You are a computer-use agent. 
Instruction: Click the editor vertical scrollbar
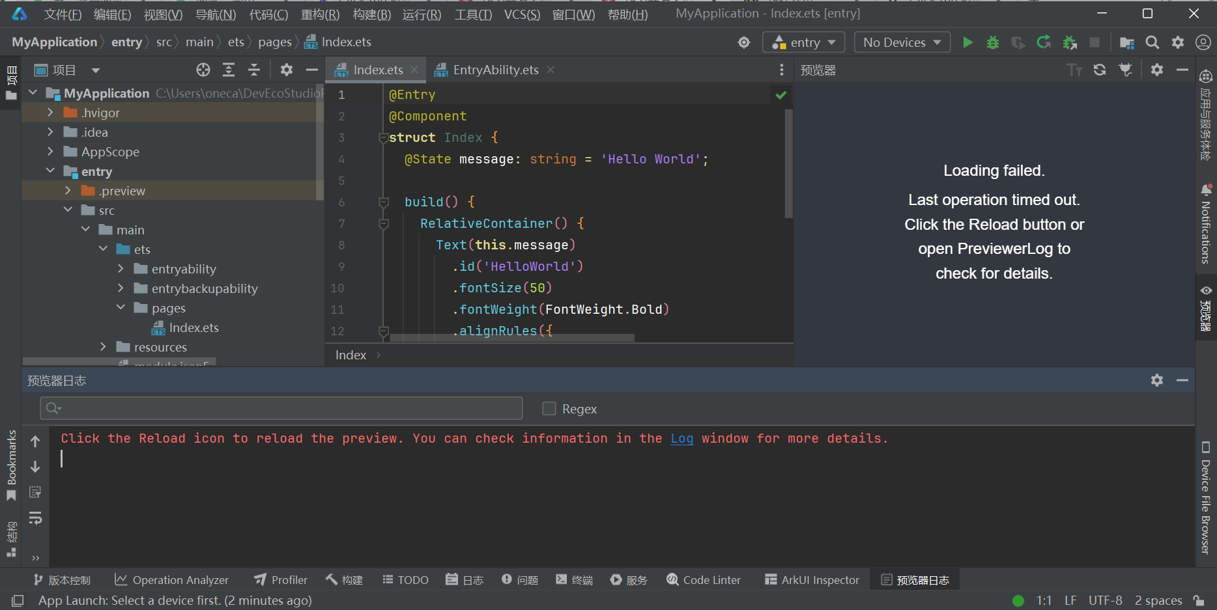tap(788, 163)
